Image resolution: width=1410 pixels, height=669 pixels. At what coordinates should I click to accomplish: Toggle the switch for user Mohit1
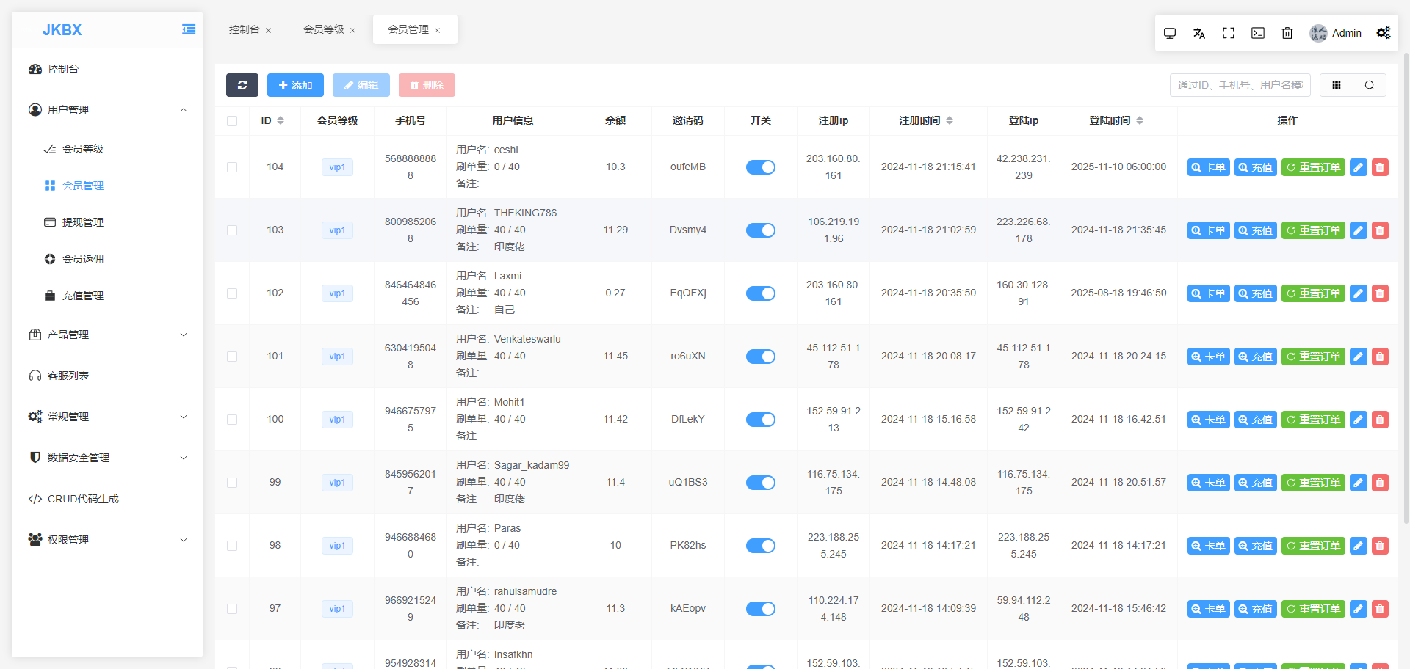(761, 420)
